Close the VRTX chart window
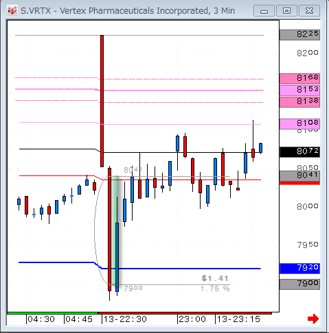 [x=309, y=11]
